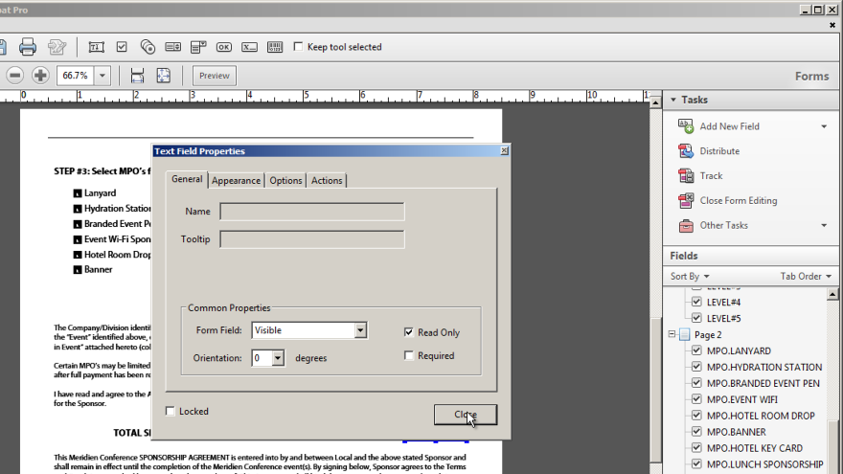
Task: Switch to the Appearance tab
Action: coord(236,181)
